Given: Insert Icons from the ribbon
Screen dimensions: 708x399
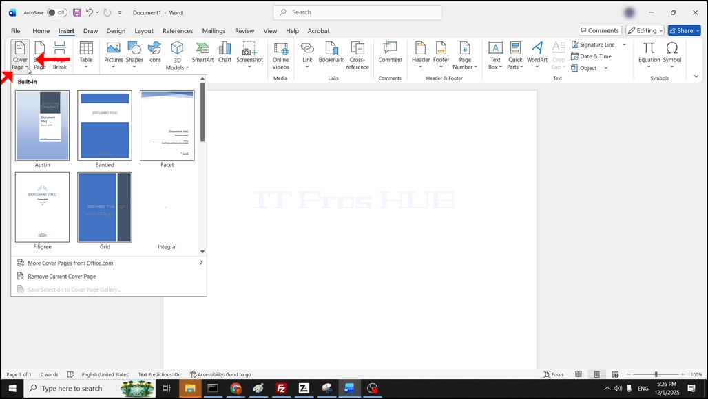Looking at the screenshot, I should pos(154,52).
